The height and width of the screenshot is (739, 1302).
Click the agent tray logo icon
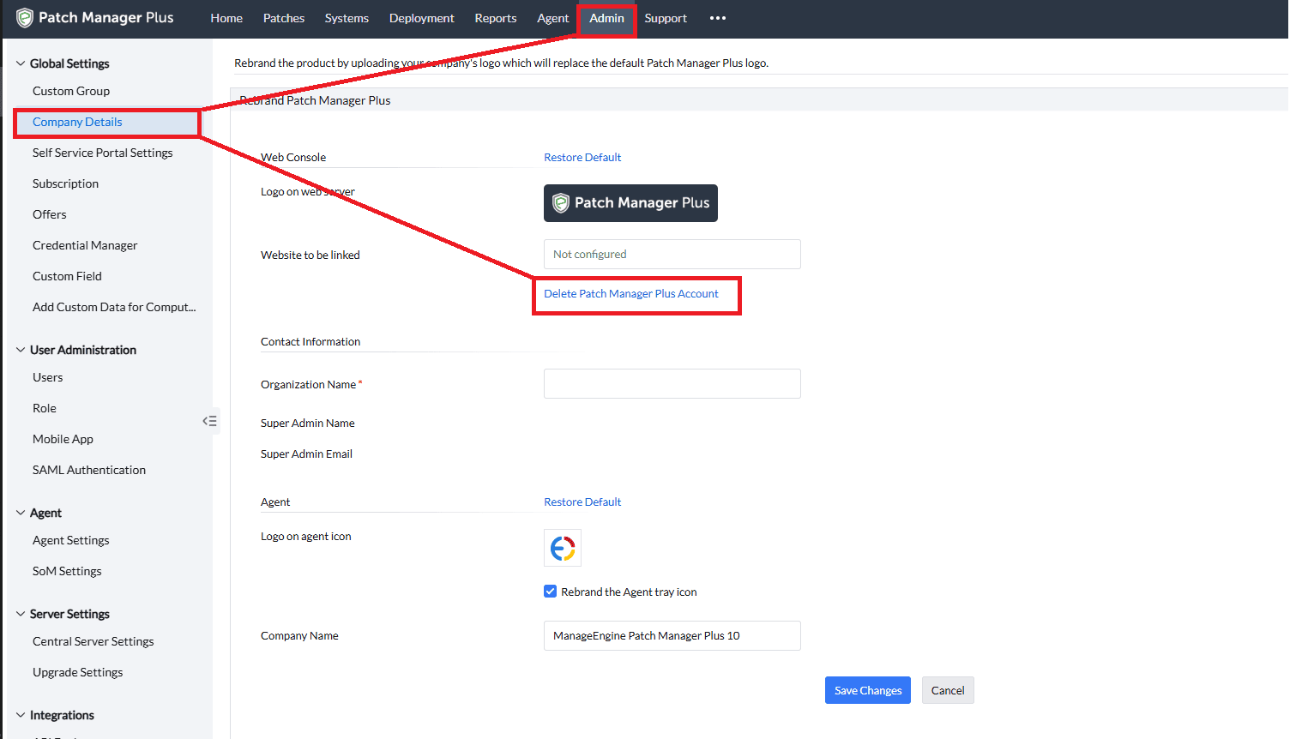[x=563, y=548]
